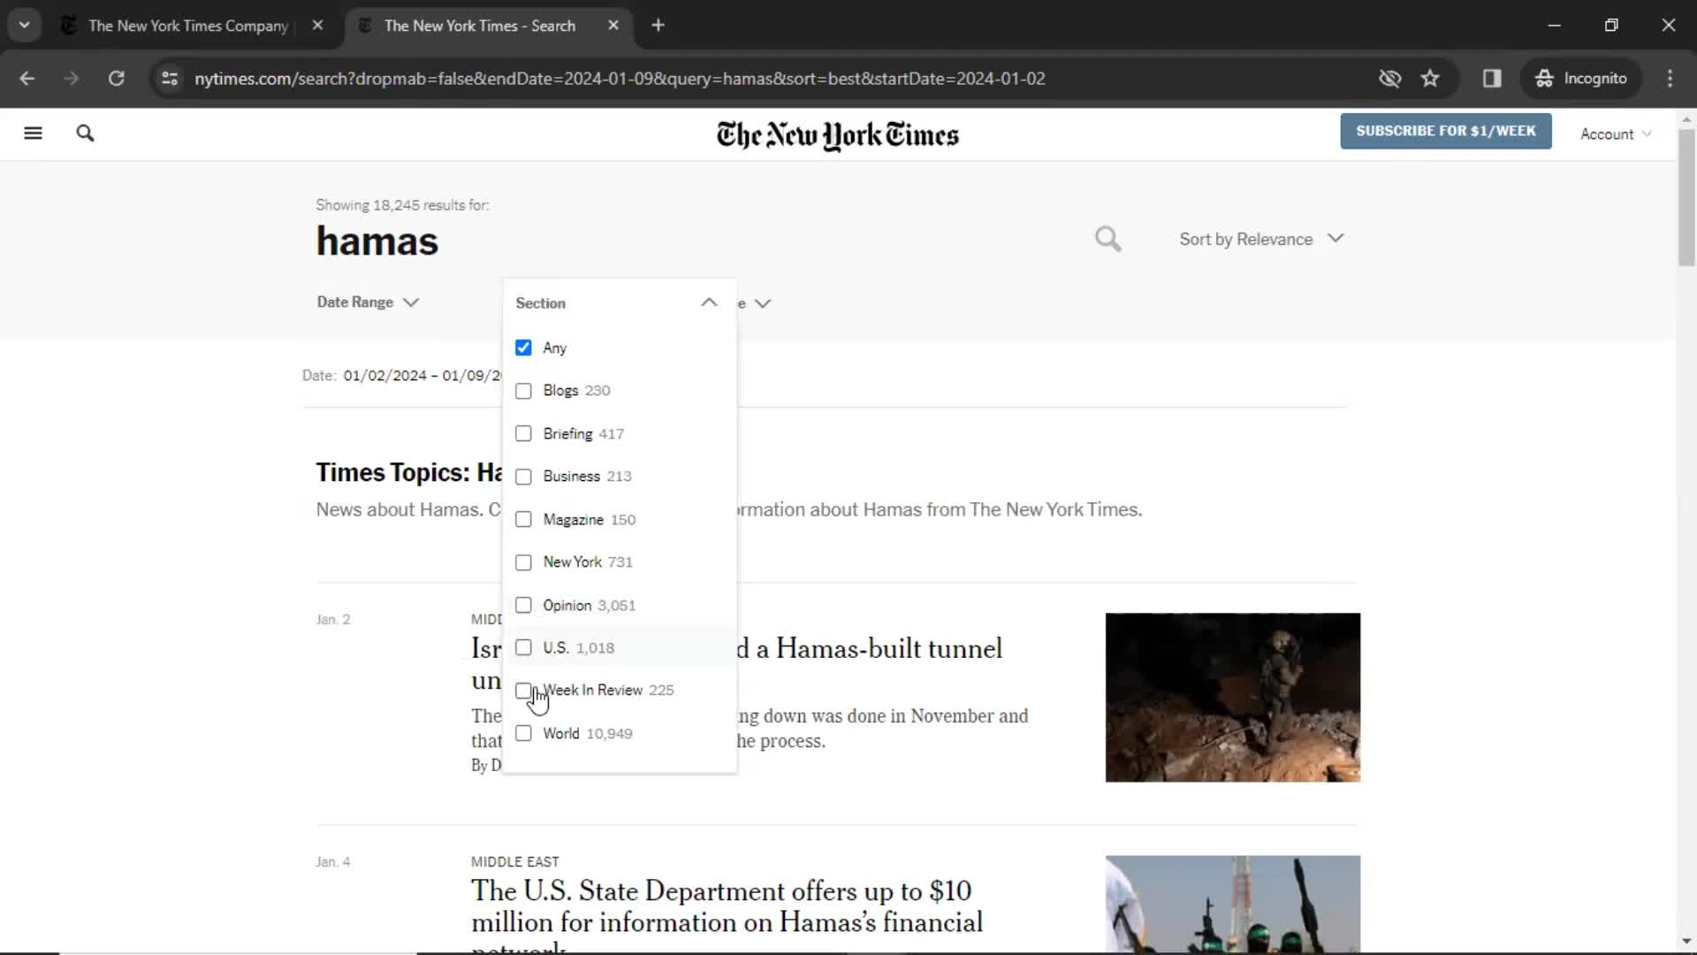Check the World section filter

(x=523, y=733)
